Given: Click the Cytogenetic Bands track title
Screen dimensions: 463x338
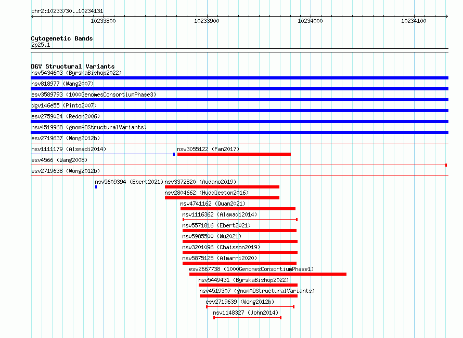Looking at the screenshot, I should [x=62, y=38].
